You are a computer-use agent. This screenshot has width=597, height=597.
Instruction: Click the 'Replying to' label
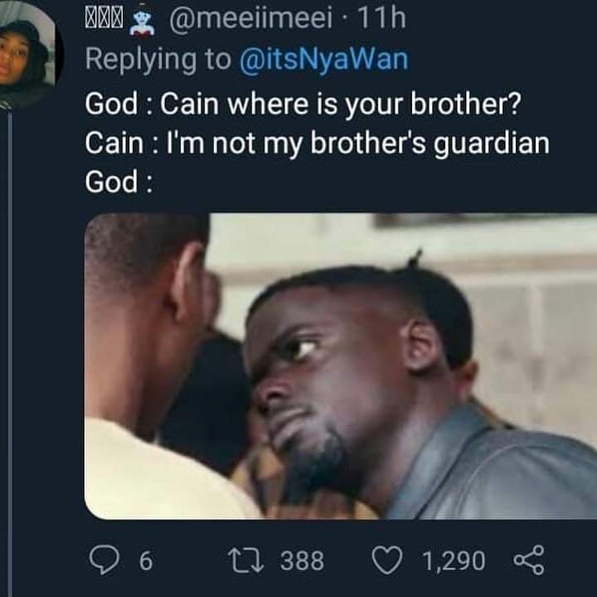point(158,60)
